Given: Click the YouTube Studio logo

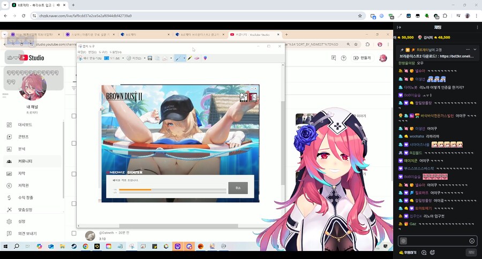Looking at the screenshot, I should click(x=32, y=57).
